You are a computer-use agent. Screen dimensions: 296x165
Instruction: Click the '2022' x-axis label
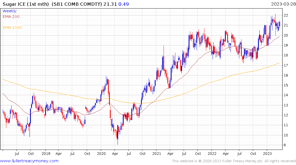[212, 153]
